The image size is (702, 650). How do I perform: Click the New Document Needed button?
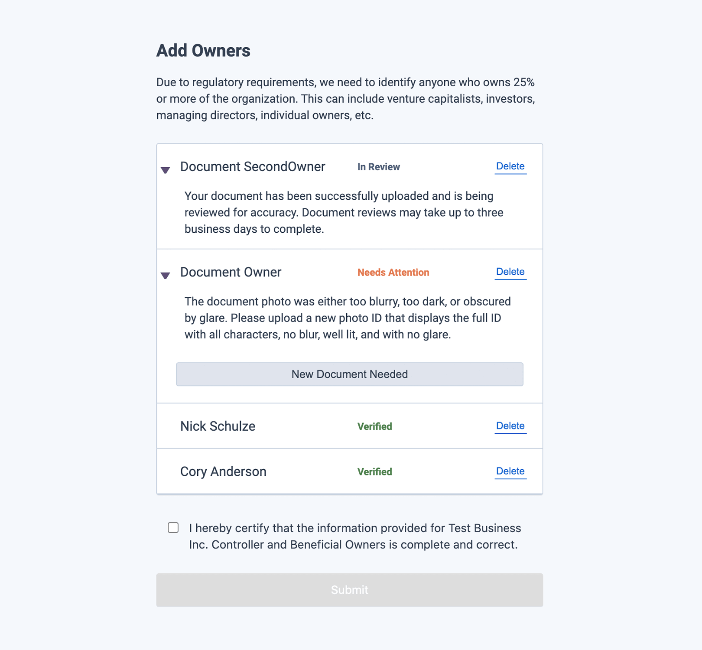[x=350, y=374]
